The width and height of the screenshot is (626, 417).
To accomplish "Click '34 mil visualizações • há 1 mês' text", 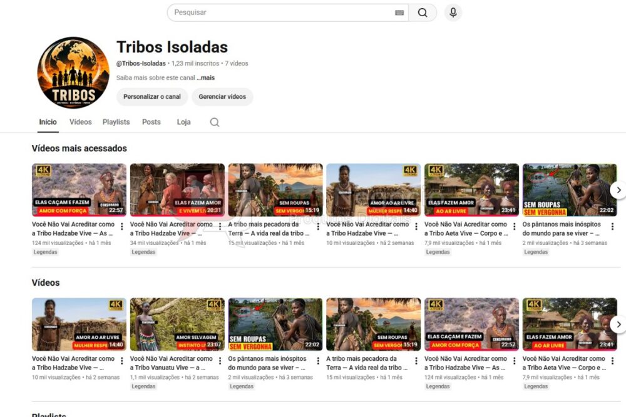I will click(168, 243).
